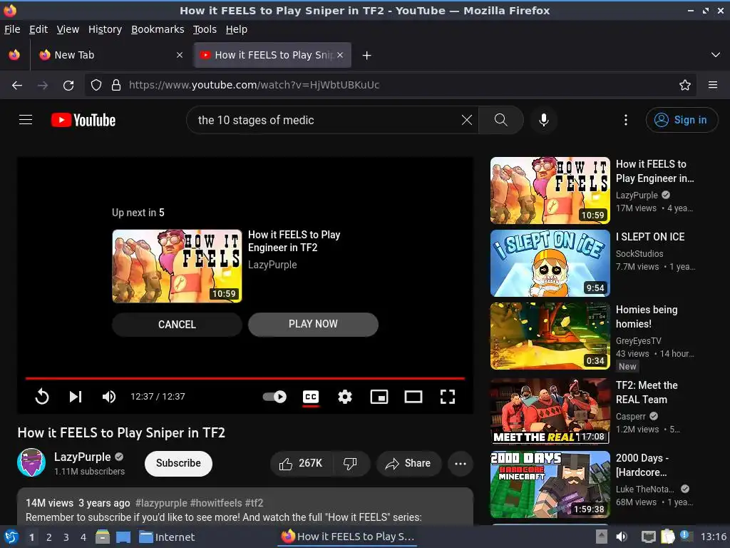The image size is (730, 548).
Task: Close the New Tab tab
Action: tap(180, 55)
